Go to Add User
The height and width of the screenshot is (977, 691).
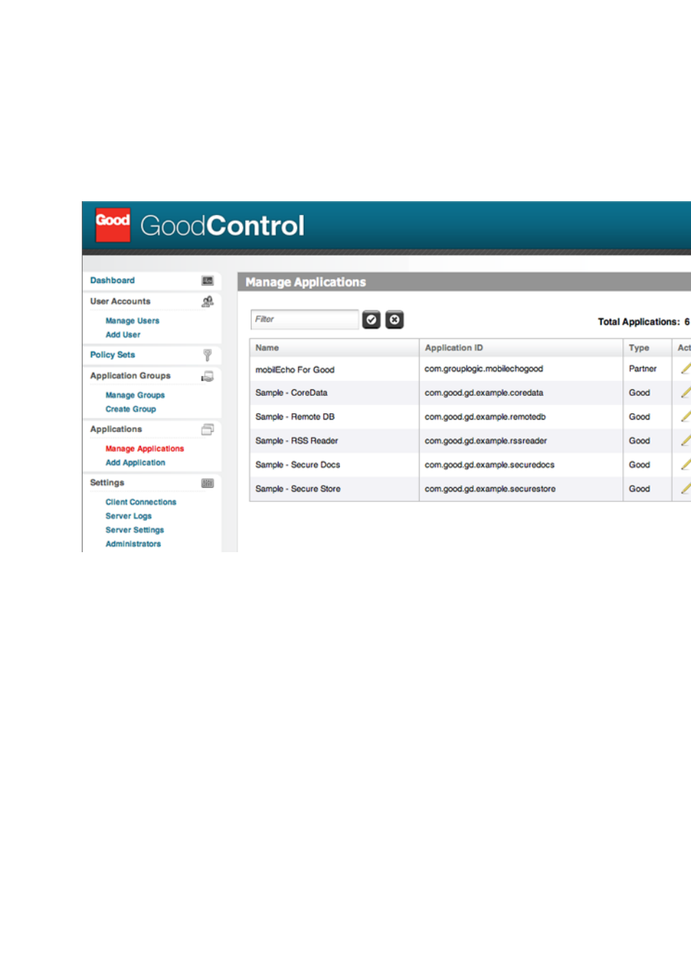click(x=123, y=335)
